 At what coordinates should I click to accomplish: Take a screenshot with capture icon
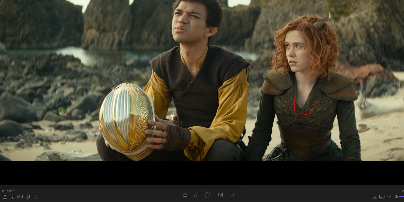click(35, 197)
